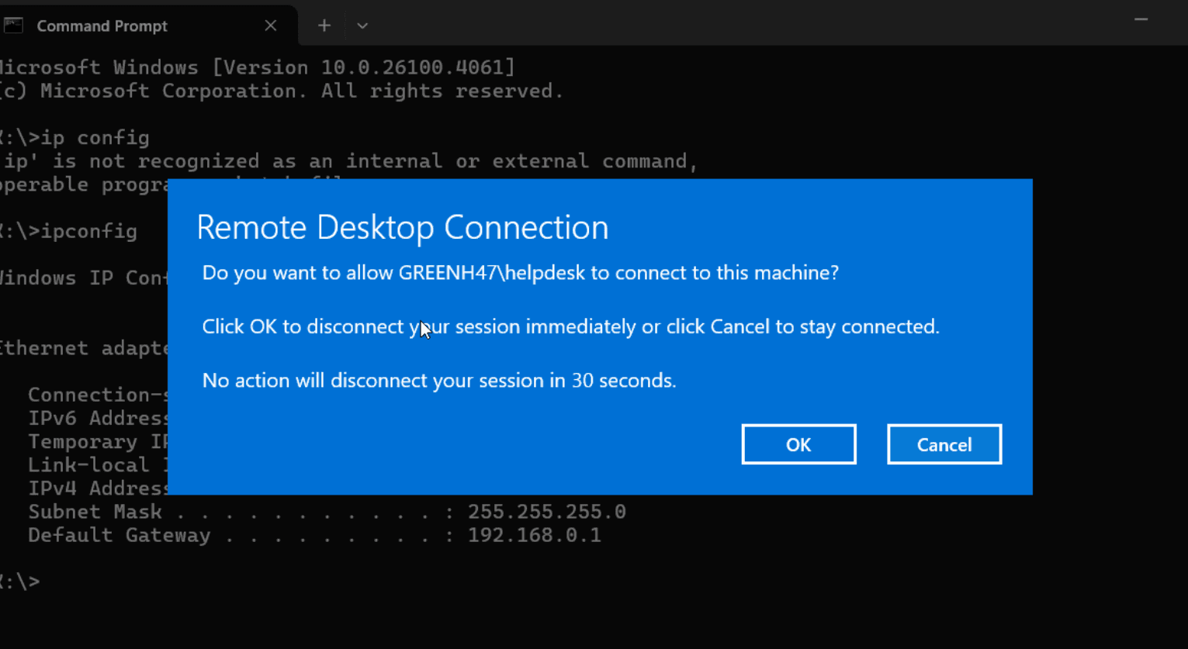Click the disconnect instruction text in dialog

click(570, 326)
